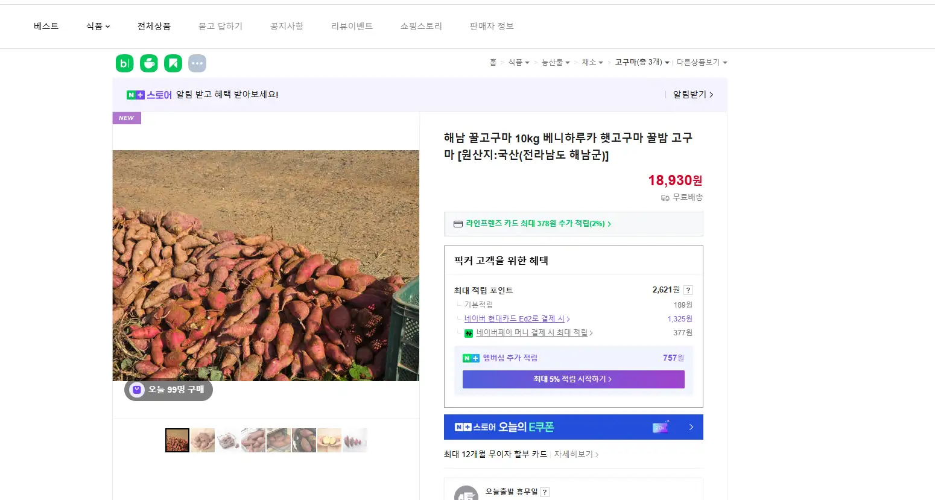Image resolution: width=935 pixels, height=500 pixels.
Task: Select the second product thumbnail image
Action: (203, 440)
